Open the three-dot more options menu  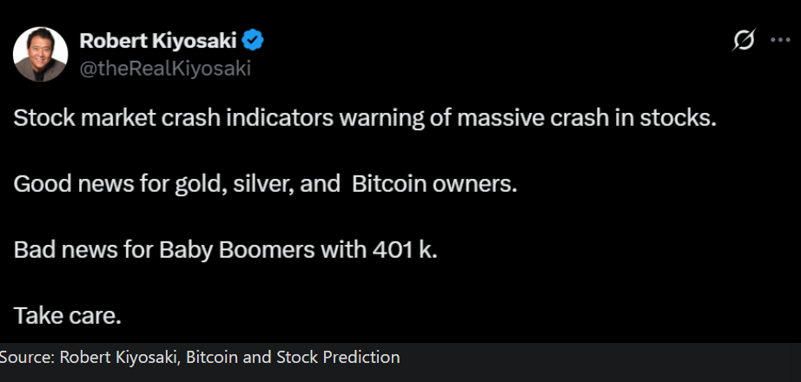coord(780,40)
